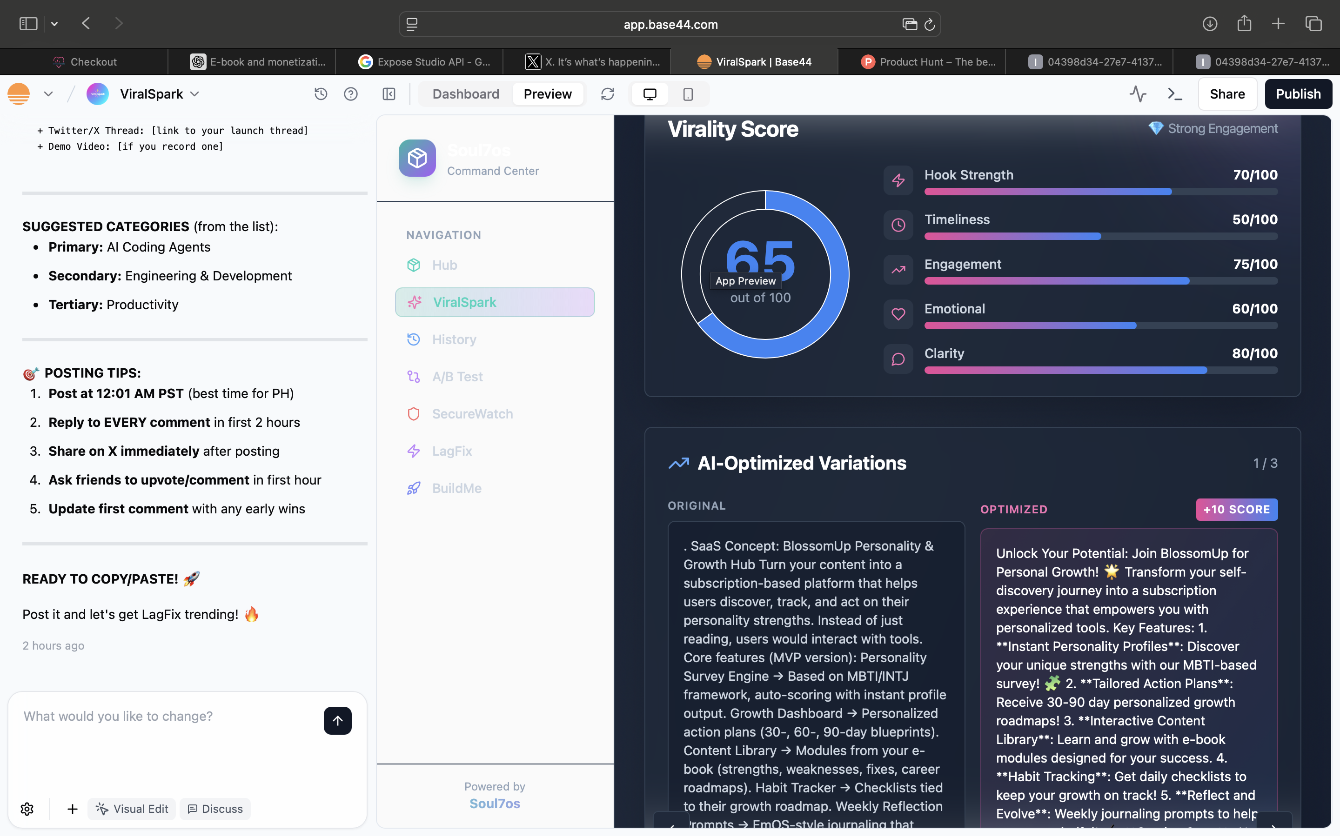Switch to the Dashboard tab
This screenshot has width=1340, height=837.
466,93
